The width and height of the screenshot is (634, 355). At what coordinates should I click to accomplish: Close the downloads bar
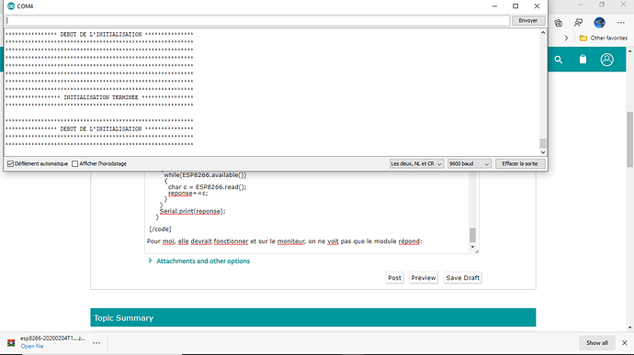point(624,342)
